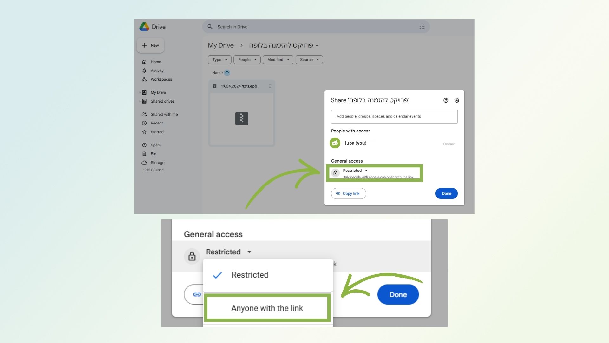Image resolution: width=609 pixels, height=343 pixels.
Task: Open Spam from the sidebar
Action: pyautogui.click(x=155, y=145)
